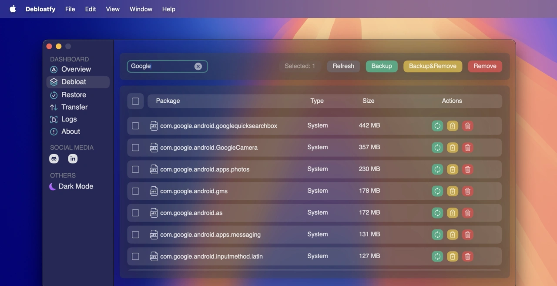
Task: Click yellow backup-and-remove icon for apps.photos
Action: [x=453, y=169]
